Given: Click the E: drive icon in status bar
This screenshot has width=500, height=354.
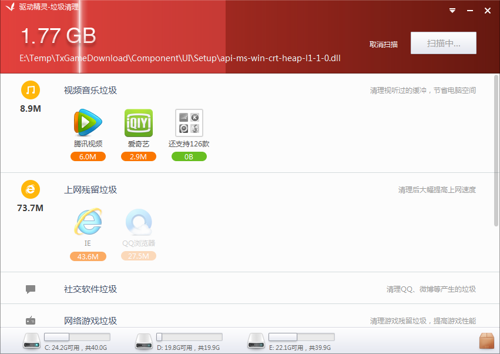Looking at the screenshot, I should [x=256, y=340].
